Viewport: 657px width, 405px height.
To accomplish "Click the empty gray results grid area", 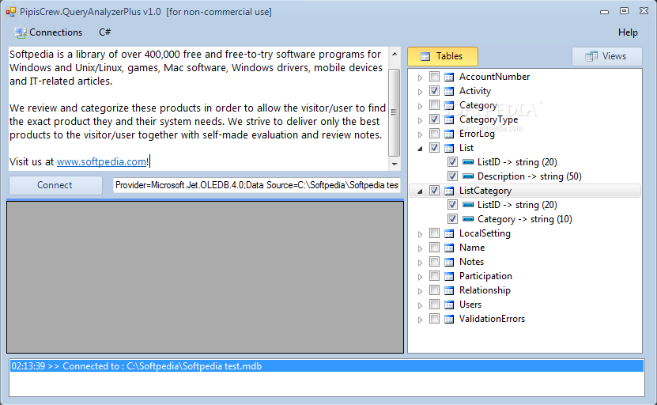I will pyautogui.click(x=205, y=277).
